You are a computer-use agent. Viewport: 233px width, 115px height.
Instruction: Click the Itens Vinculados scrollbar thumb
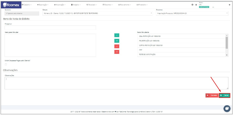pyautogui.click(x=227, y=43)
